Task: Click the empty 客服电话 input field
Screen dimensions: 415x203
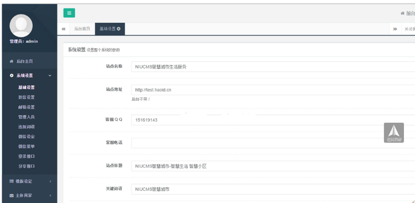Action: (273, 143)
